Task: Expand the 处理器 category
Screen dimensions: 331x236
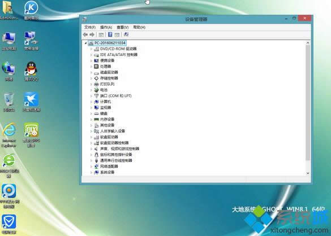Action: click(91, 67)
